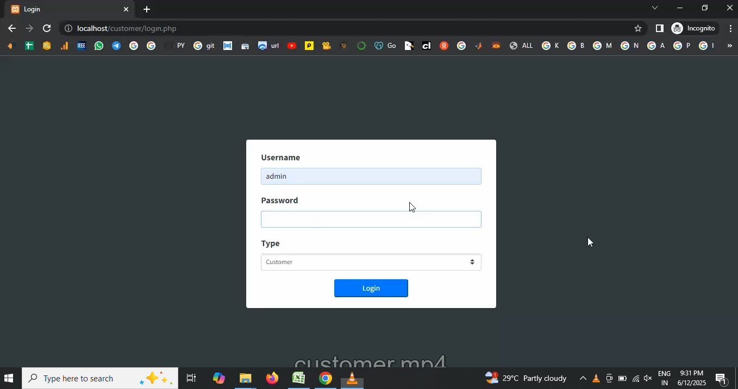This screenshot has width=738, height=389.
Task: Toggle the browser side panel icon
Action: pos(659,28)
